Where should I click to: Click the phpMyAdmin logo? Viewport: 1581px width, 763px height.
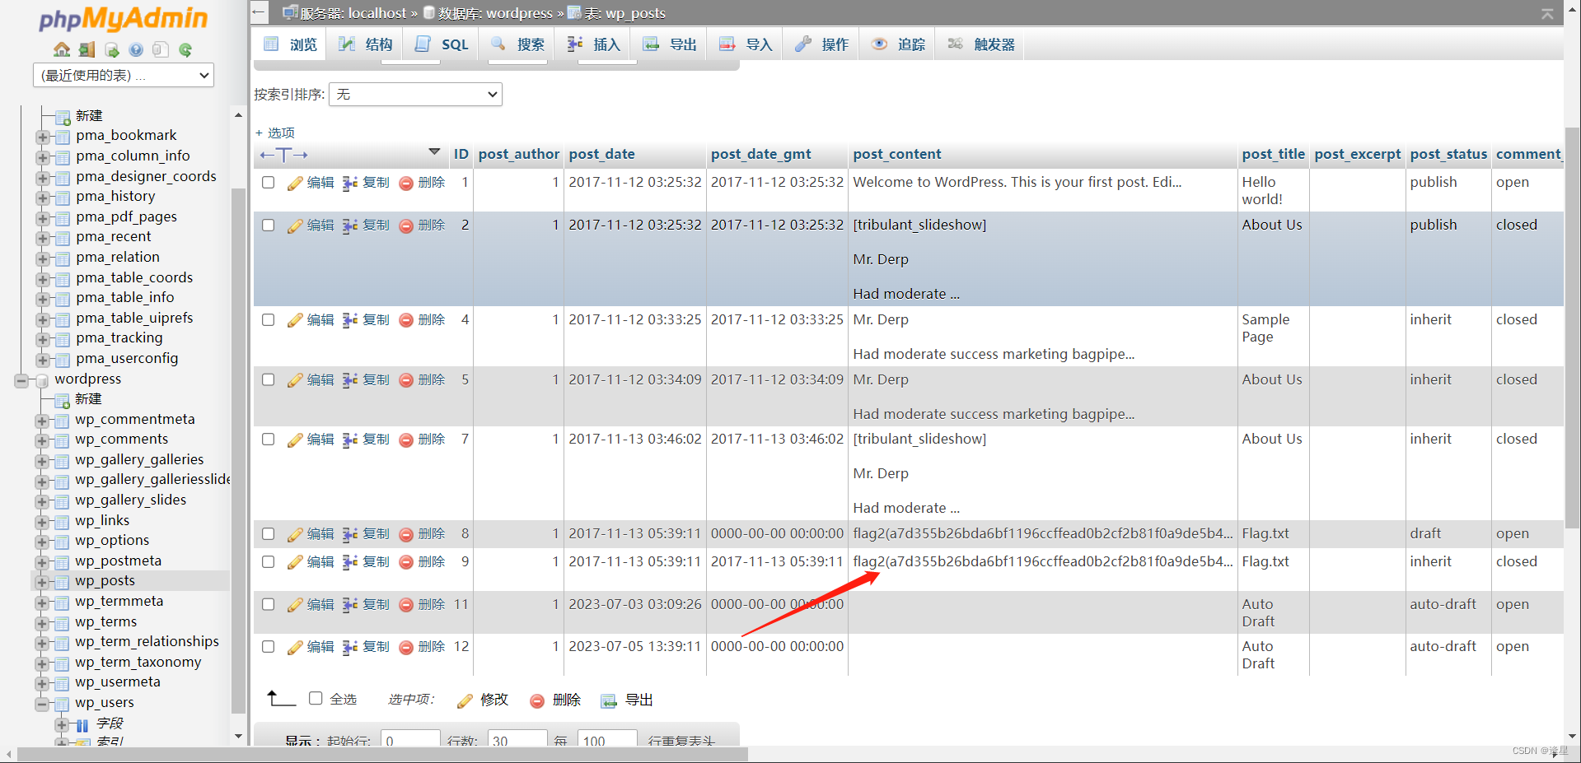pyautogui.click(x=123, y=18)
